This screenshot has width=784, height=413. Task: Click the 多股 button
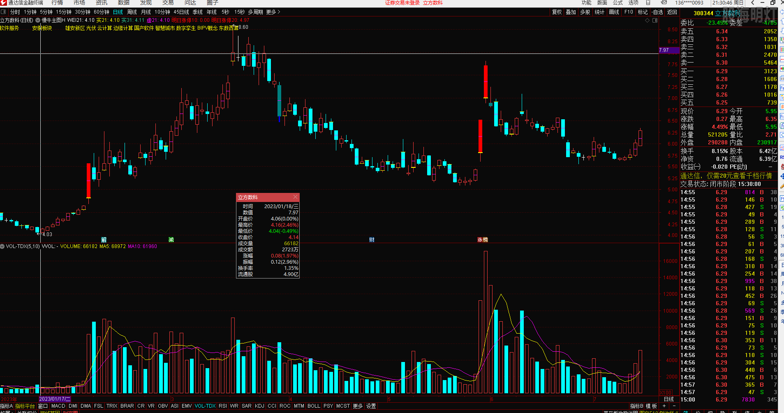[x=585, y=12]
